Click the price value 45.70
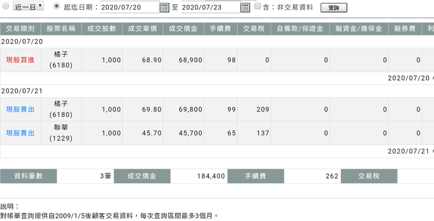 tap(152, 133)
